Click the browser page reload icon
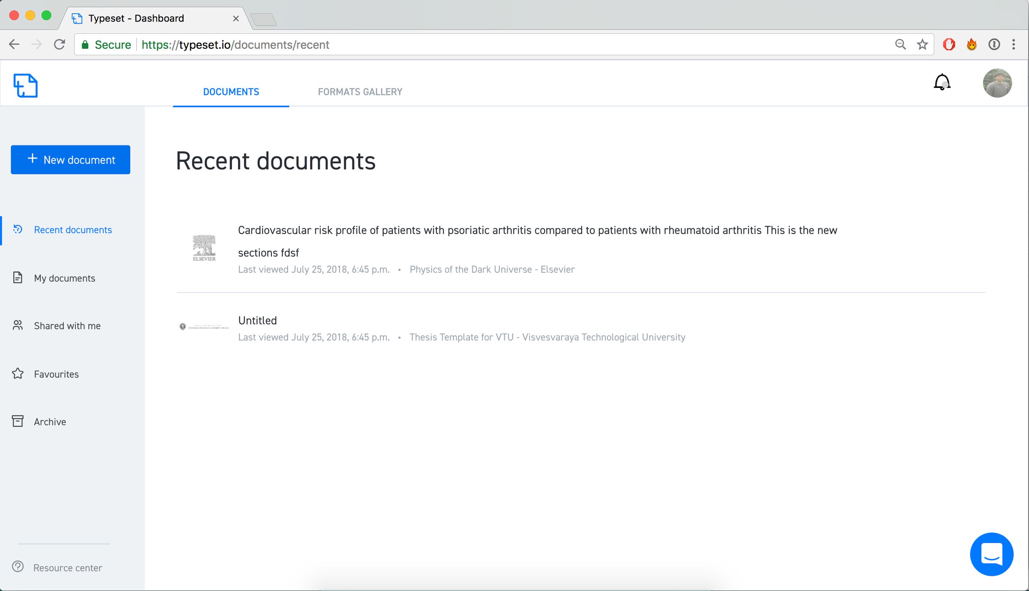 [x=60, y=44]
